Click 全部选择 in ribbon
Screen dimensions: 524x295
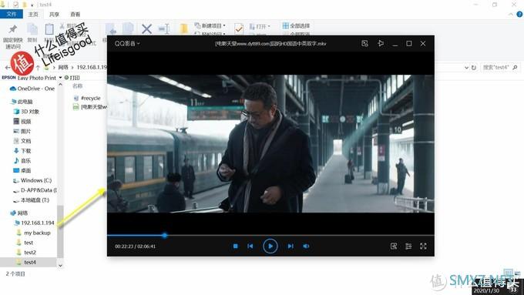point(296,25)
